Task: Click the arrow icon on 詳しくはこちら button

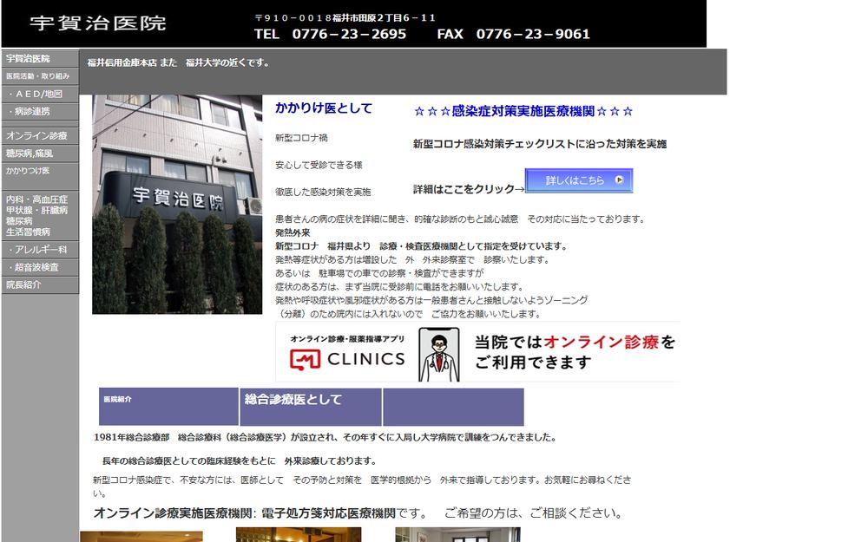Action: pos(619,180)
